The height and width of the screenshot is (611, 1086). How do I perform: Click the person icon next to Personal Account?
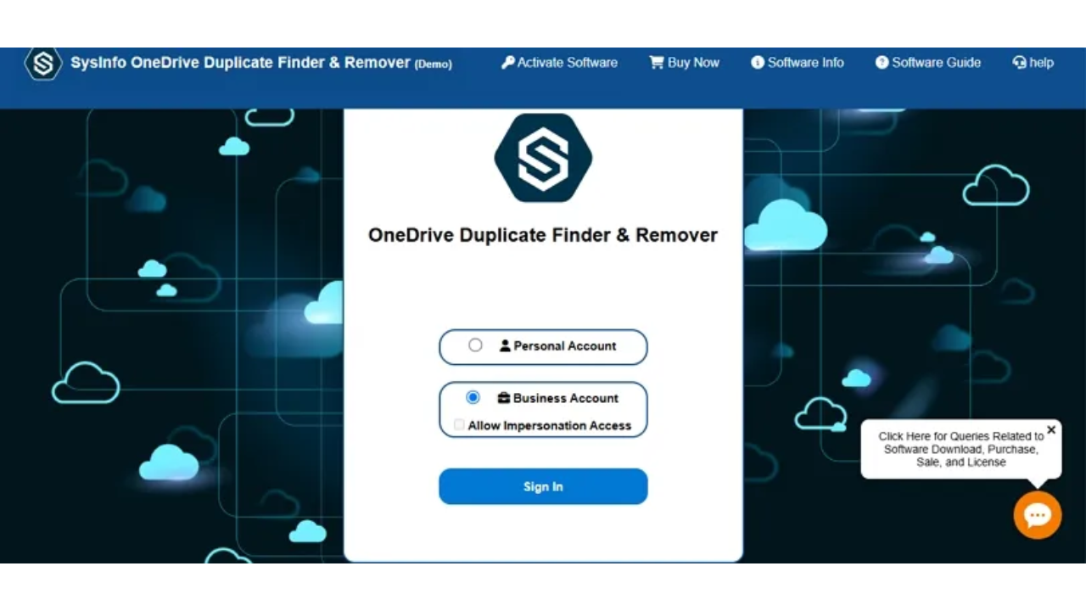pyautogui.click(x=505, y=346)
